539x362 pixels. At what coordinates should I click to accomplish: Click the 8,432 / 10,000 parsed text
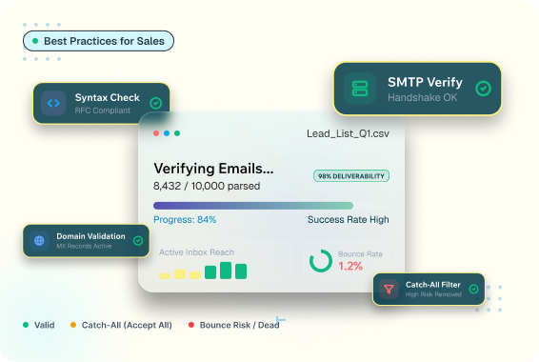click(207, 186)
